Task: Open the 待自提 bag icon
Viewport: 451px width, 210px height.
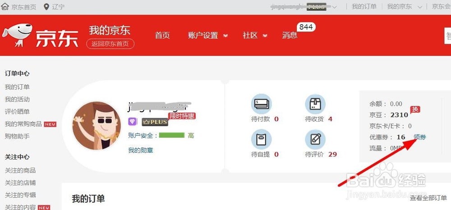Action: click(262, 139)
